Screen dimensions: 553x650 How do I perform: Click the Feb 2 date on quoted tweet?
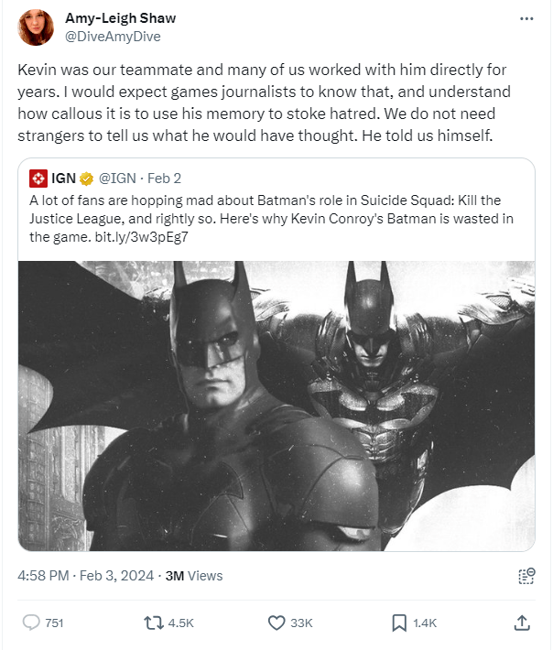(x=165, y=178)
